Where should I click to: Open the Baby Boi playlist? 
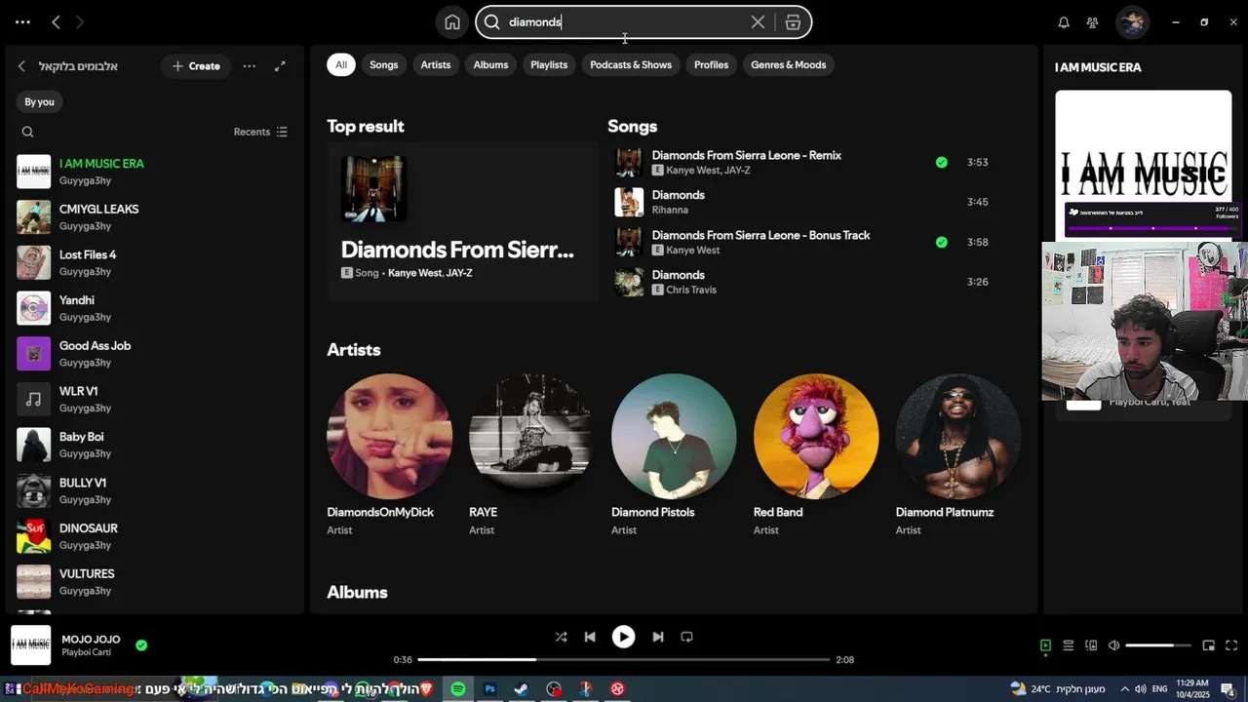[156, 445]
